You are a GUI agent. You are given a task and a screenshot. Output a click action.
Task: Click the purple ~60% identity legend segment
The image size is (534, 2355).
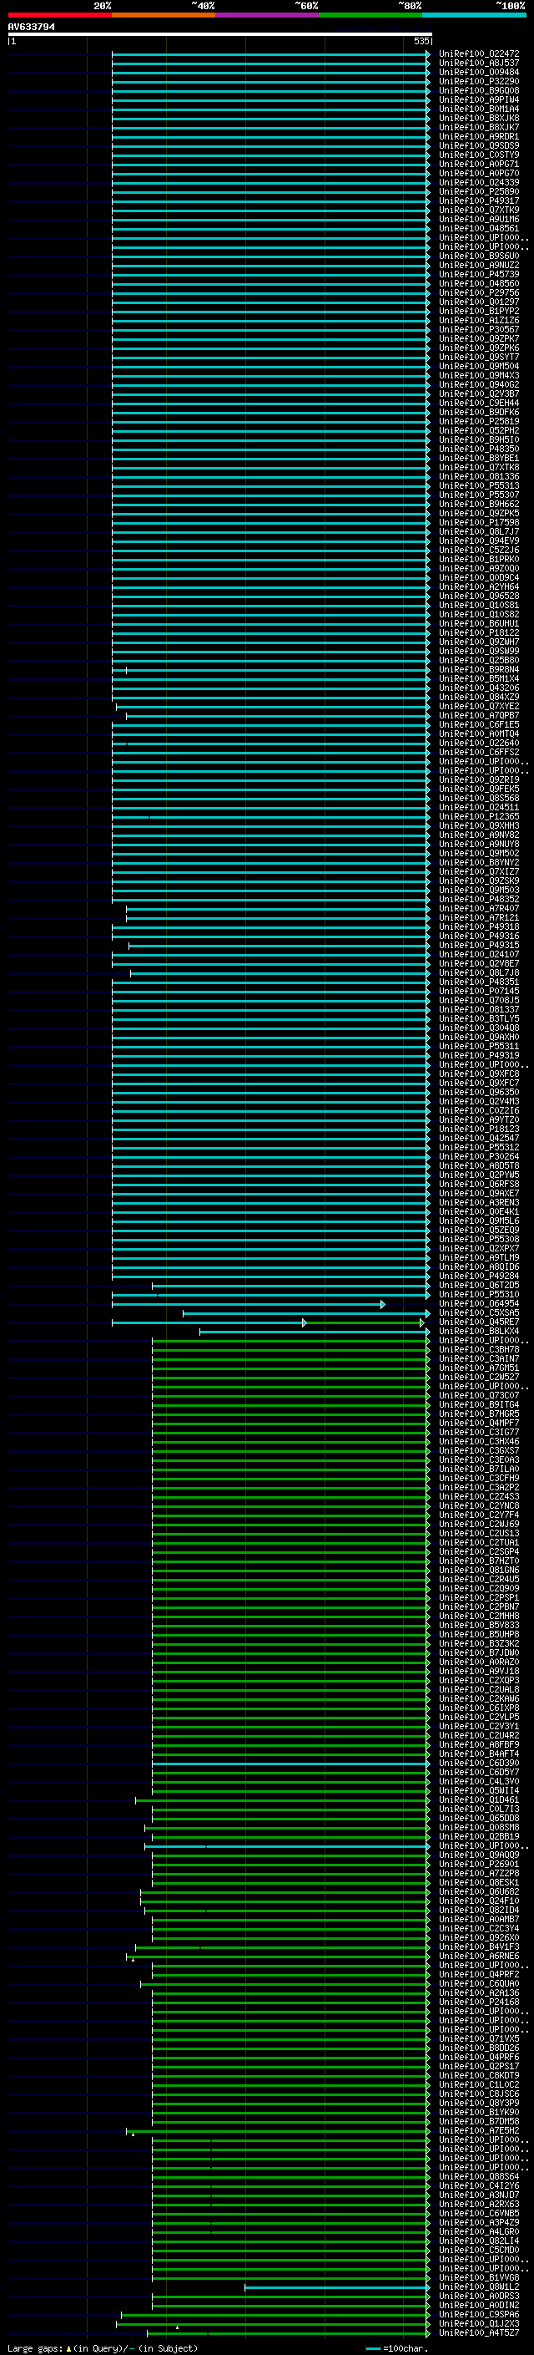pyautogui.click(x=268, y=15)
